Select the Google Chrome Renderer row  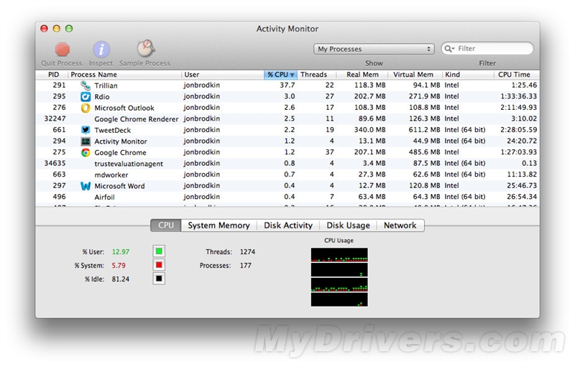pos(287,119)
